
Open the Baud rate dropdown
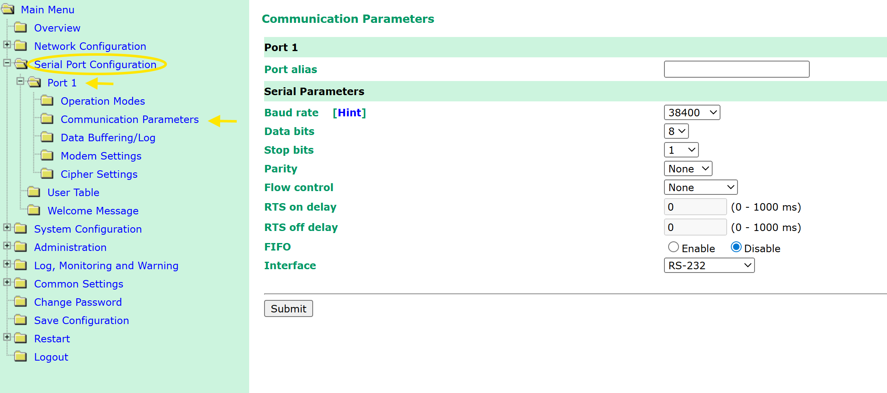click(692, 113)
